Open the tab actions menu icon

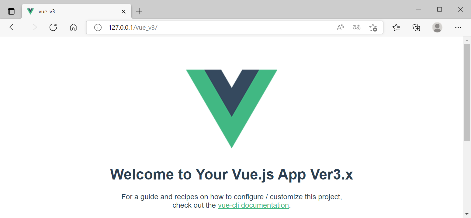click(11, 11)
